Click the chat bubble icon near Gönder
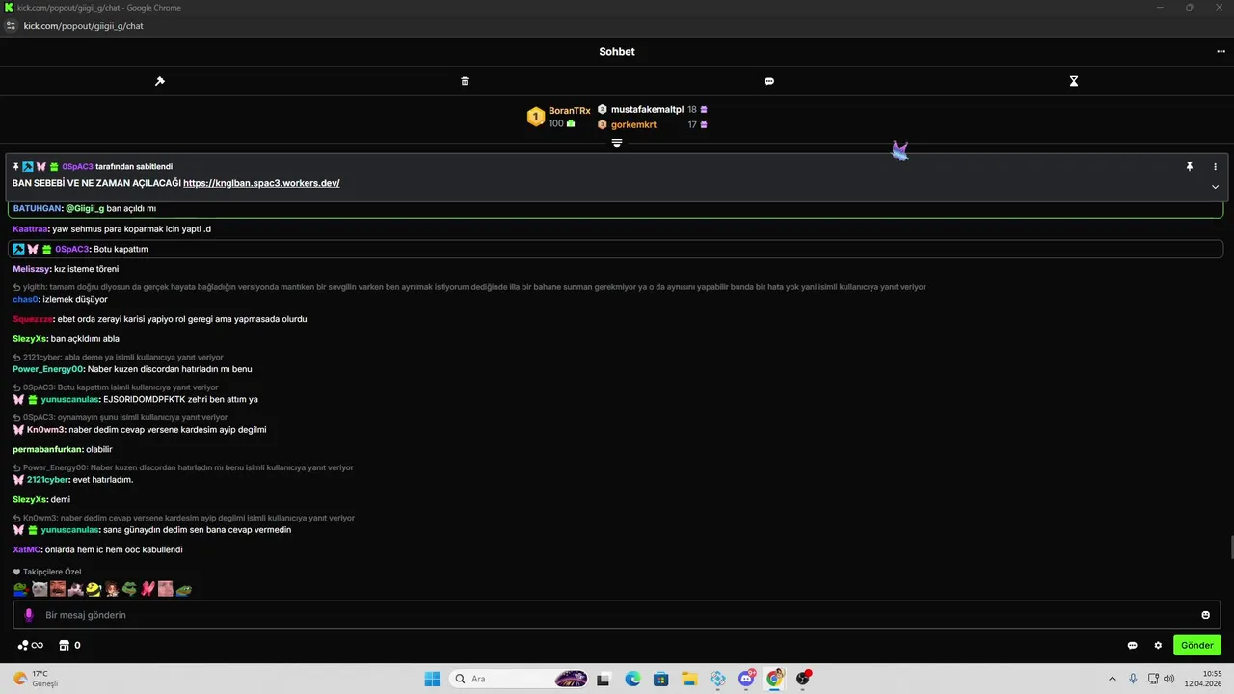 click(1133, 646)
